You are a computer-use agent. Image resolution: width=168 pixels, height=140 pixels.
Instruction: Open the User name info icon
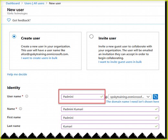(x=26, y=96)
